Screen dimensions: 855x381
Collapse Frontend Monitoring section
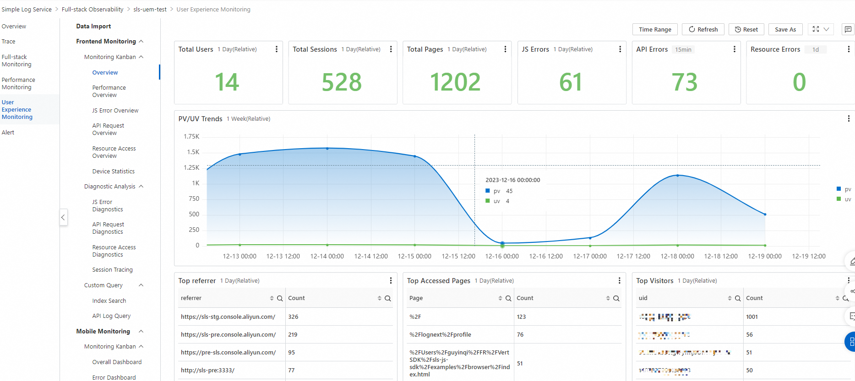tap(141, 41)
